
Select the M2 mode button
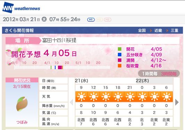click(x=99, y=19)
